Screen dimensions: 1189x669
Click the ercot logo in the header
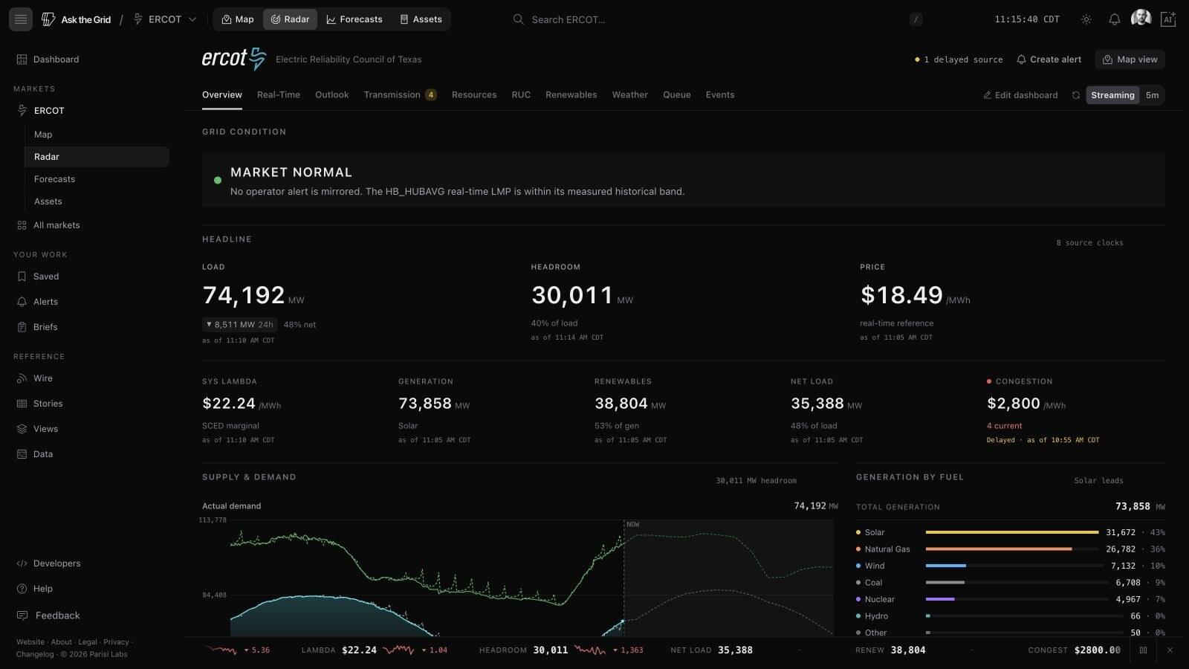point(233,59)
